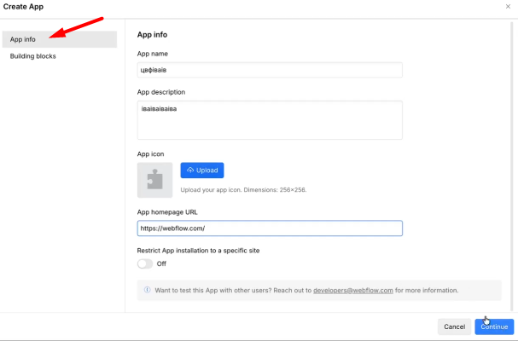The width and height of the screenshot is (518, 341).
Task: Focus the App name text field
Action: (x=269, y=70)
